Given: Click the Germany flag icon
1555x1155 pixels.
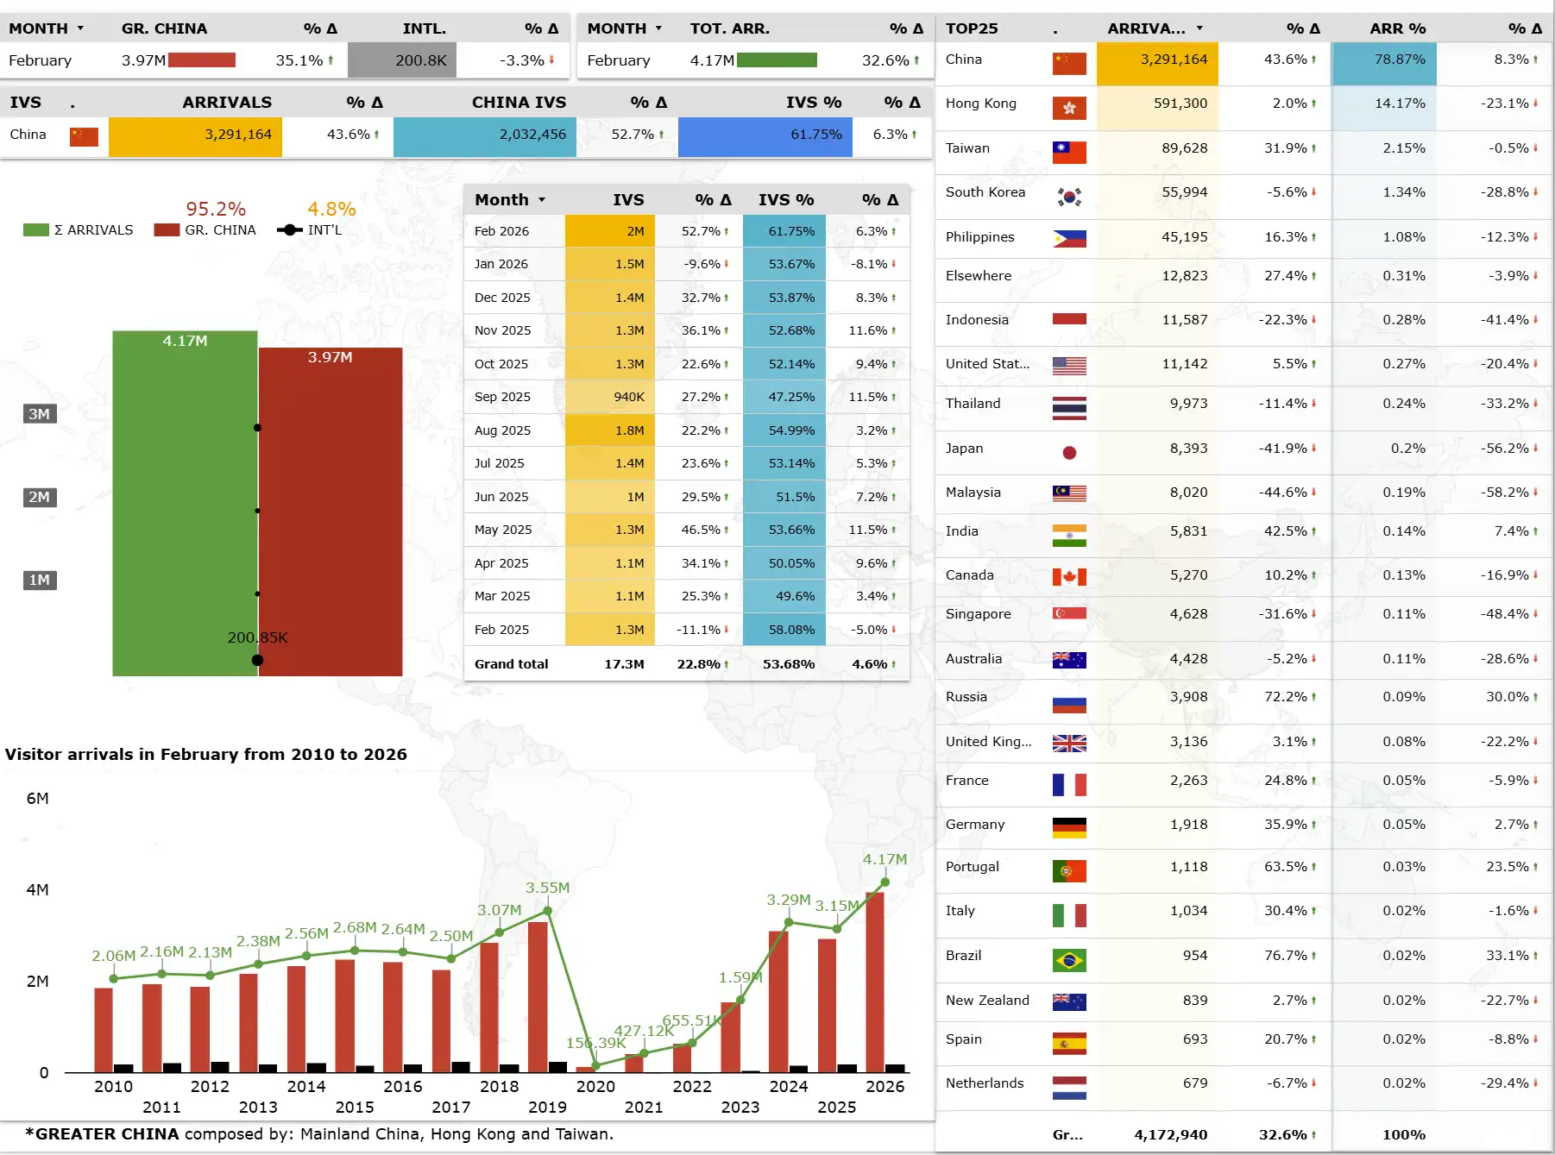Looking at the screenshot, I should (x=1069, y=828).
